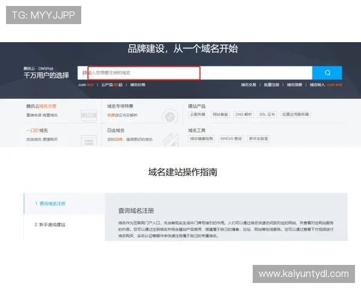Click the domain name search input field
Screen dimensions: 361x289
(195, 73)
